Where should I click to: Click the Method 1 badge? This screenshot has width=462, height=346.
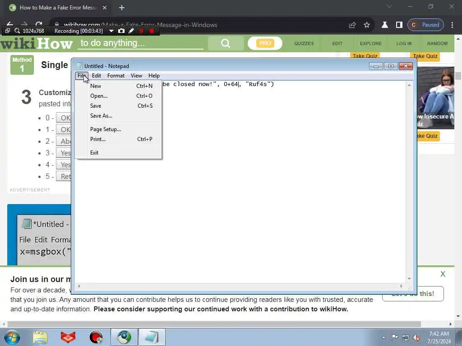(x=22, y=65)
